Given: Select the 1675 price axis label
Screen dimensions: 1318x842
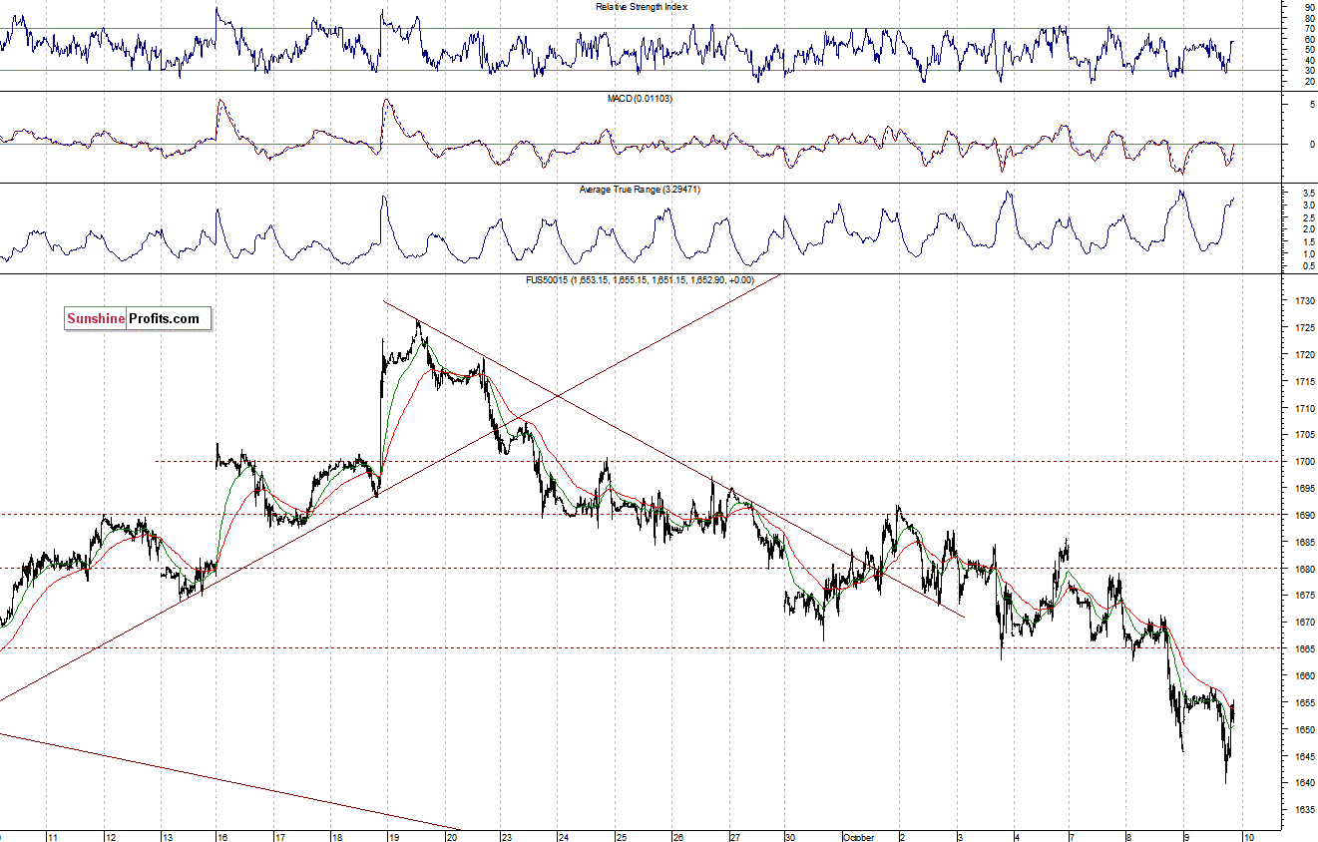Looking at the screenshot, I should click(x=1306, y=596).
